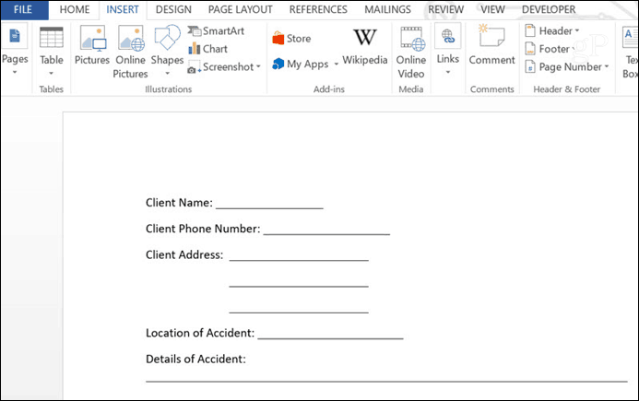
Task: Open the Office Store
Action: [x=291, y=39]
